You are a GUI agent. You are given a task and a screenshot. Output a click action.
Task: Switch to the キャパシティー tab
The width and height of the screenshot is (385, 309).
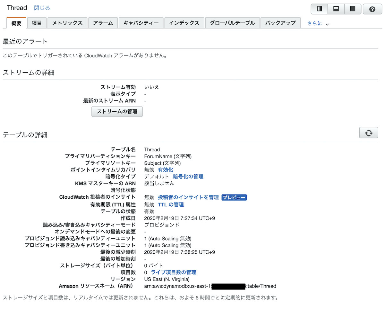click(x=141, y=23)
